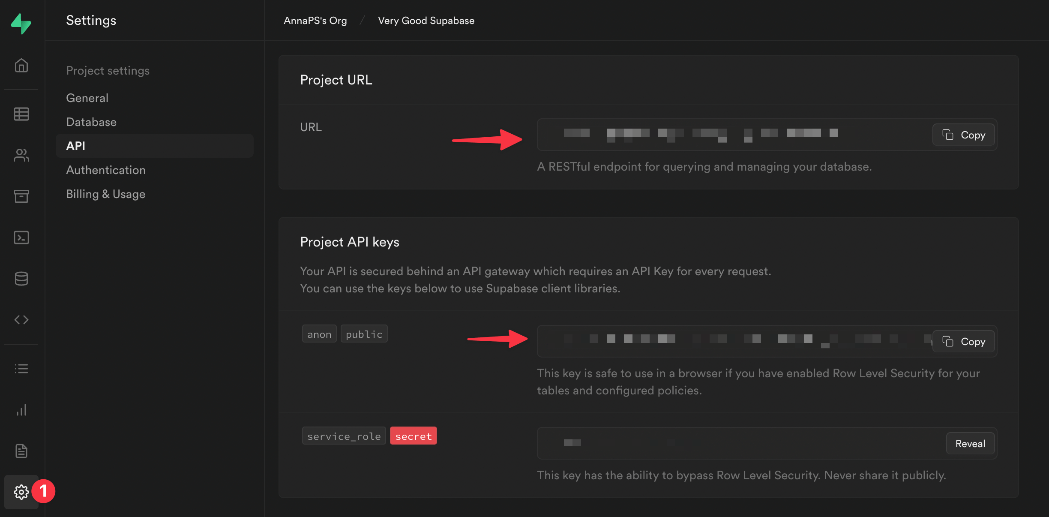
Task: Open the Table Editor icon
Action: pos(21,114)
